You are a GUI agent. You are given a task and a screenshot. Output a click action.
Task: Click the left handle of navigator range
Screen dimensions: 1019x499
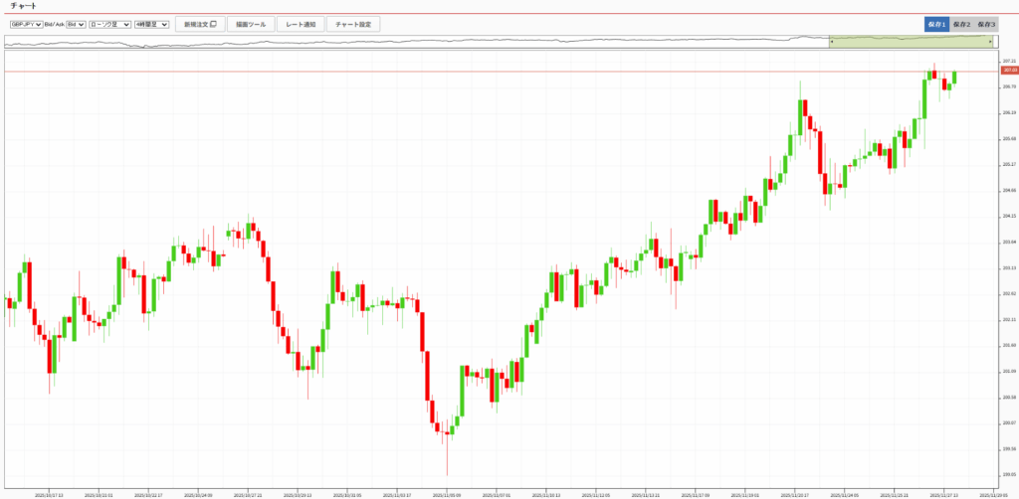[830, 42]
